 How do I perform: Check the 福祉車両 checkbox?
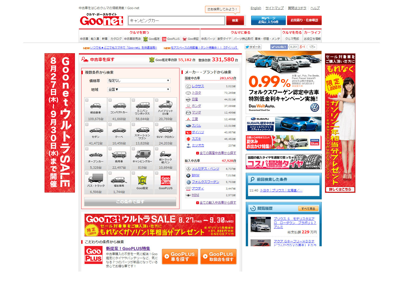110,173
